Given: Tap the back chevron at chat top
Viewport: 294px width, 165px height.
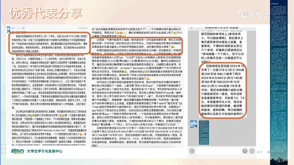Looking at the screenshot, I should [x=191, y=28].
